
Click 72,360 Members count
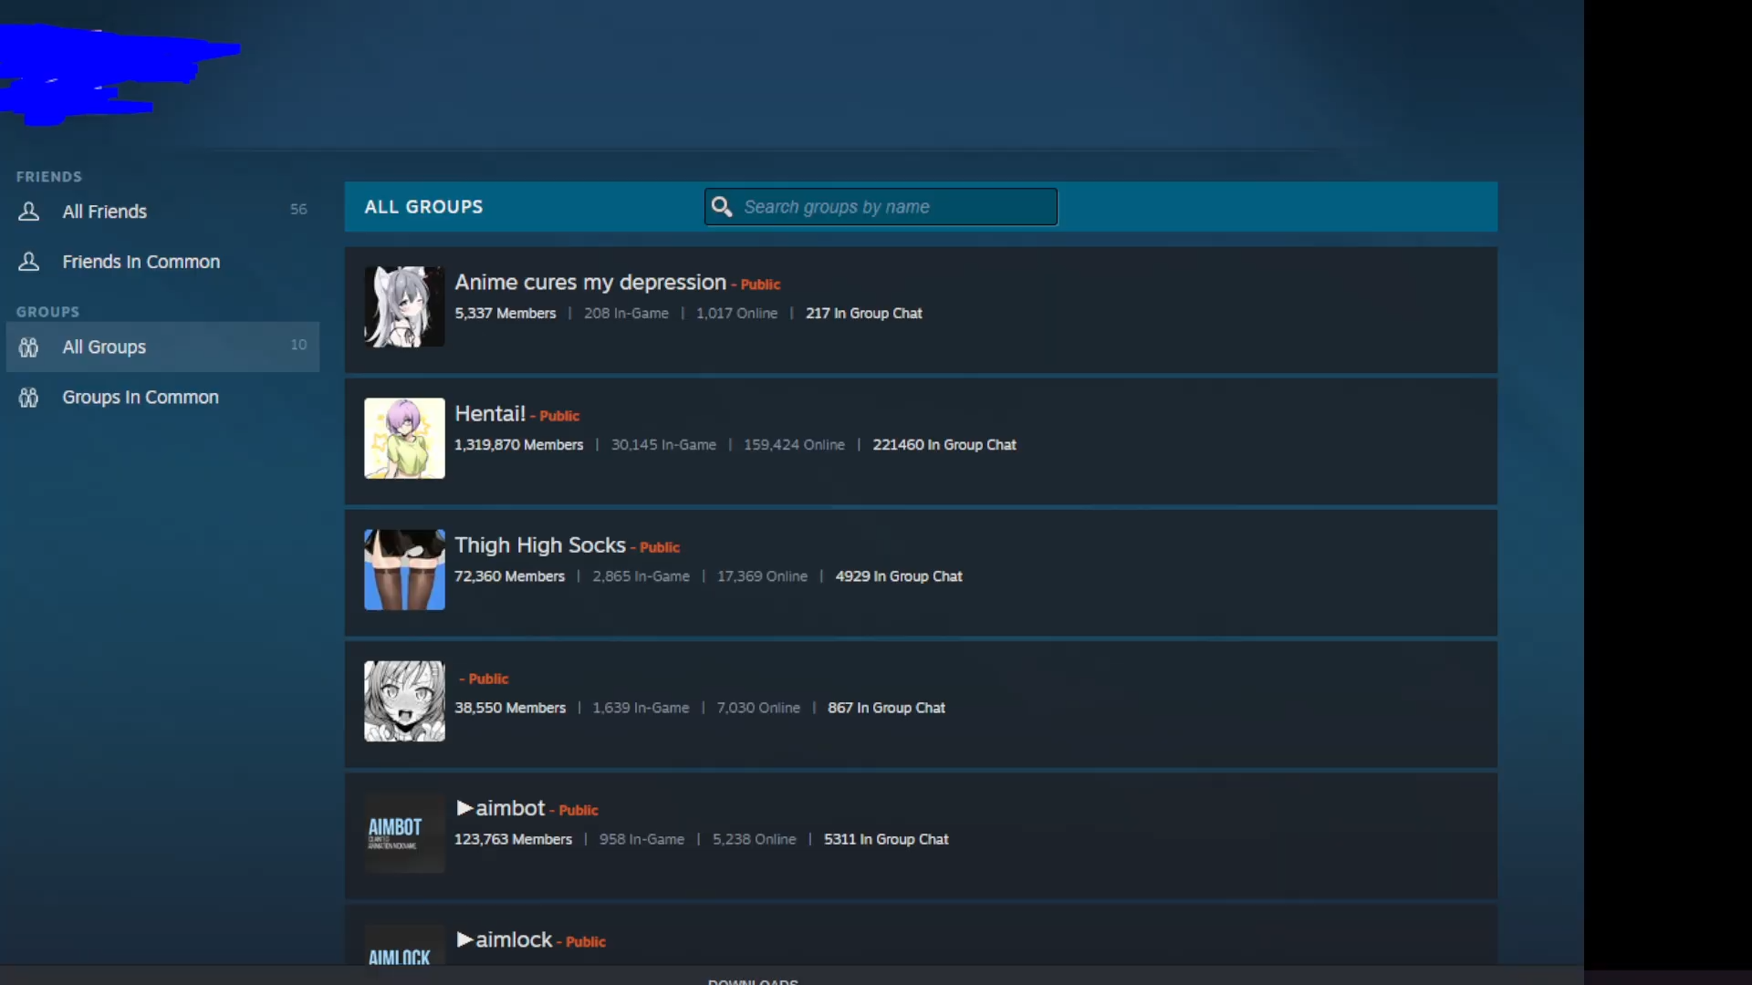tap(510, 576)
